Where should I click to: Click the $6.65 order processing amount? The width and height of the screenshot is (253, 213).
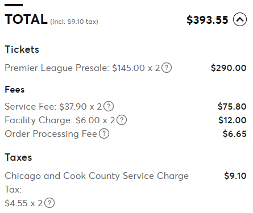[x=235, y=133]
